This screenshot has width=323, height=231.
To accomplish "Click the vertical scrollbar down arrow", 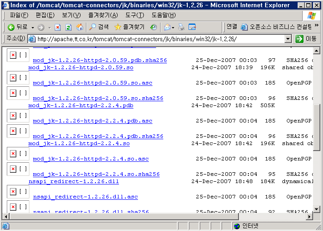I will pyautogui.click(x=316, y=209).
